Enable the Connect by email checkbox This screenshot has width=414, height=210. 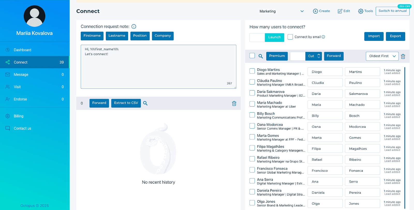290,37
